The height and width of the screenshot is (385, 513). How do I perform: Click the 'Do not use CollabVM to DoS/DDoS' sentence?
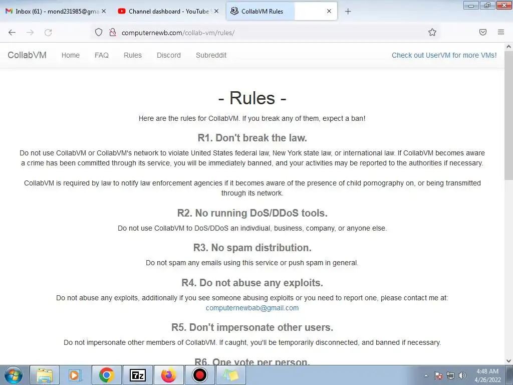click(252, 228)
